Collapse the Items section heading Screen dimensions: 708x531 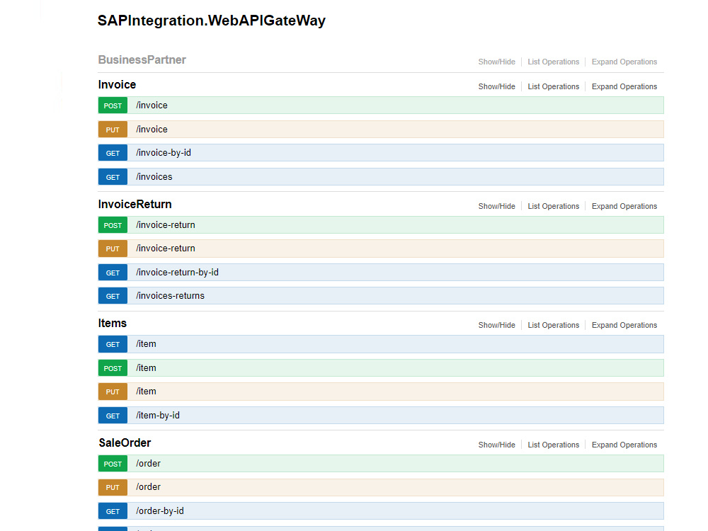click(113, 324)
